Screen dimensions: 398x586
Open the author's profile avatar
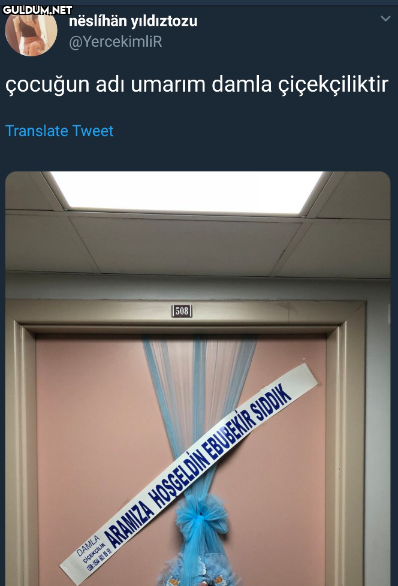coord(31,32)
